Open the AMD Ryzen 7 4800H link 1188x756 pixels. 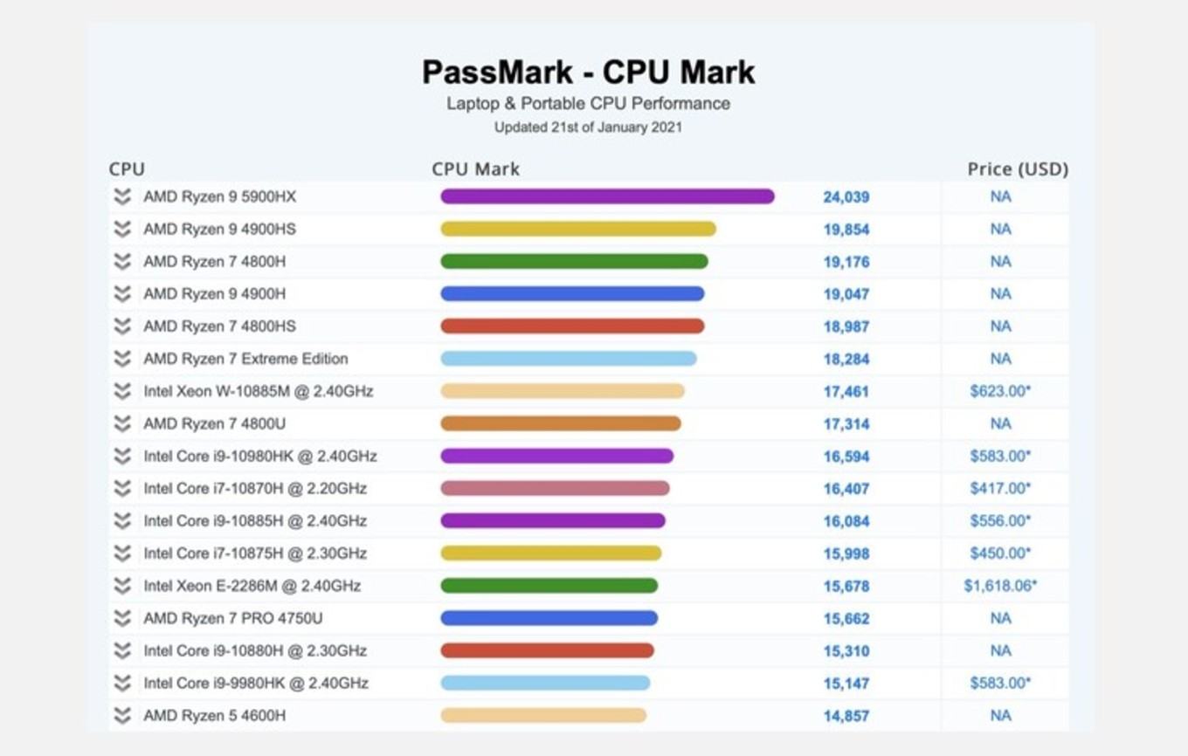pyautogui.click(x=215, y=261)
